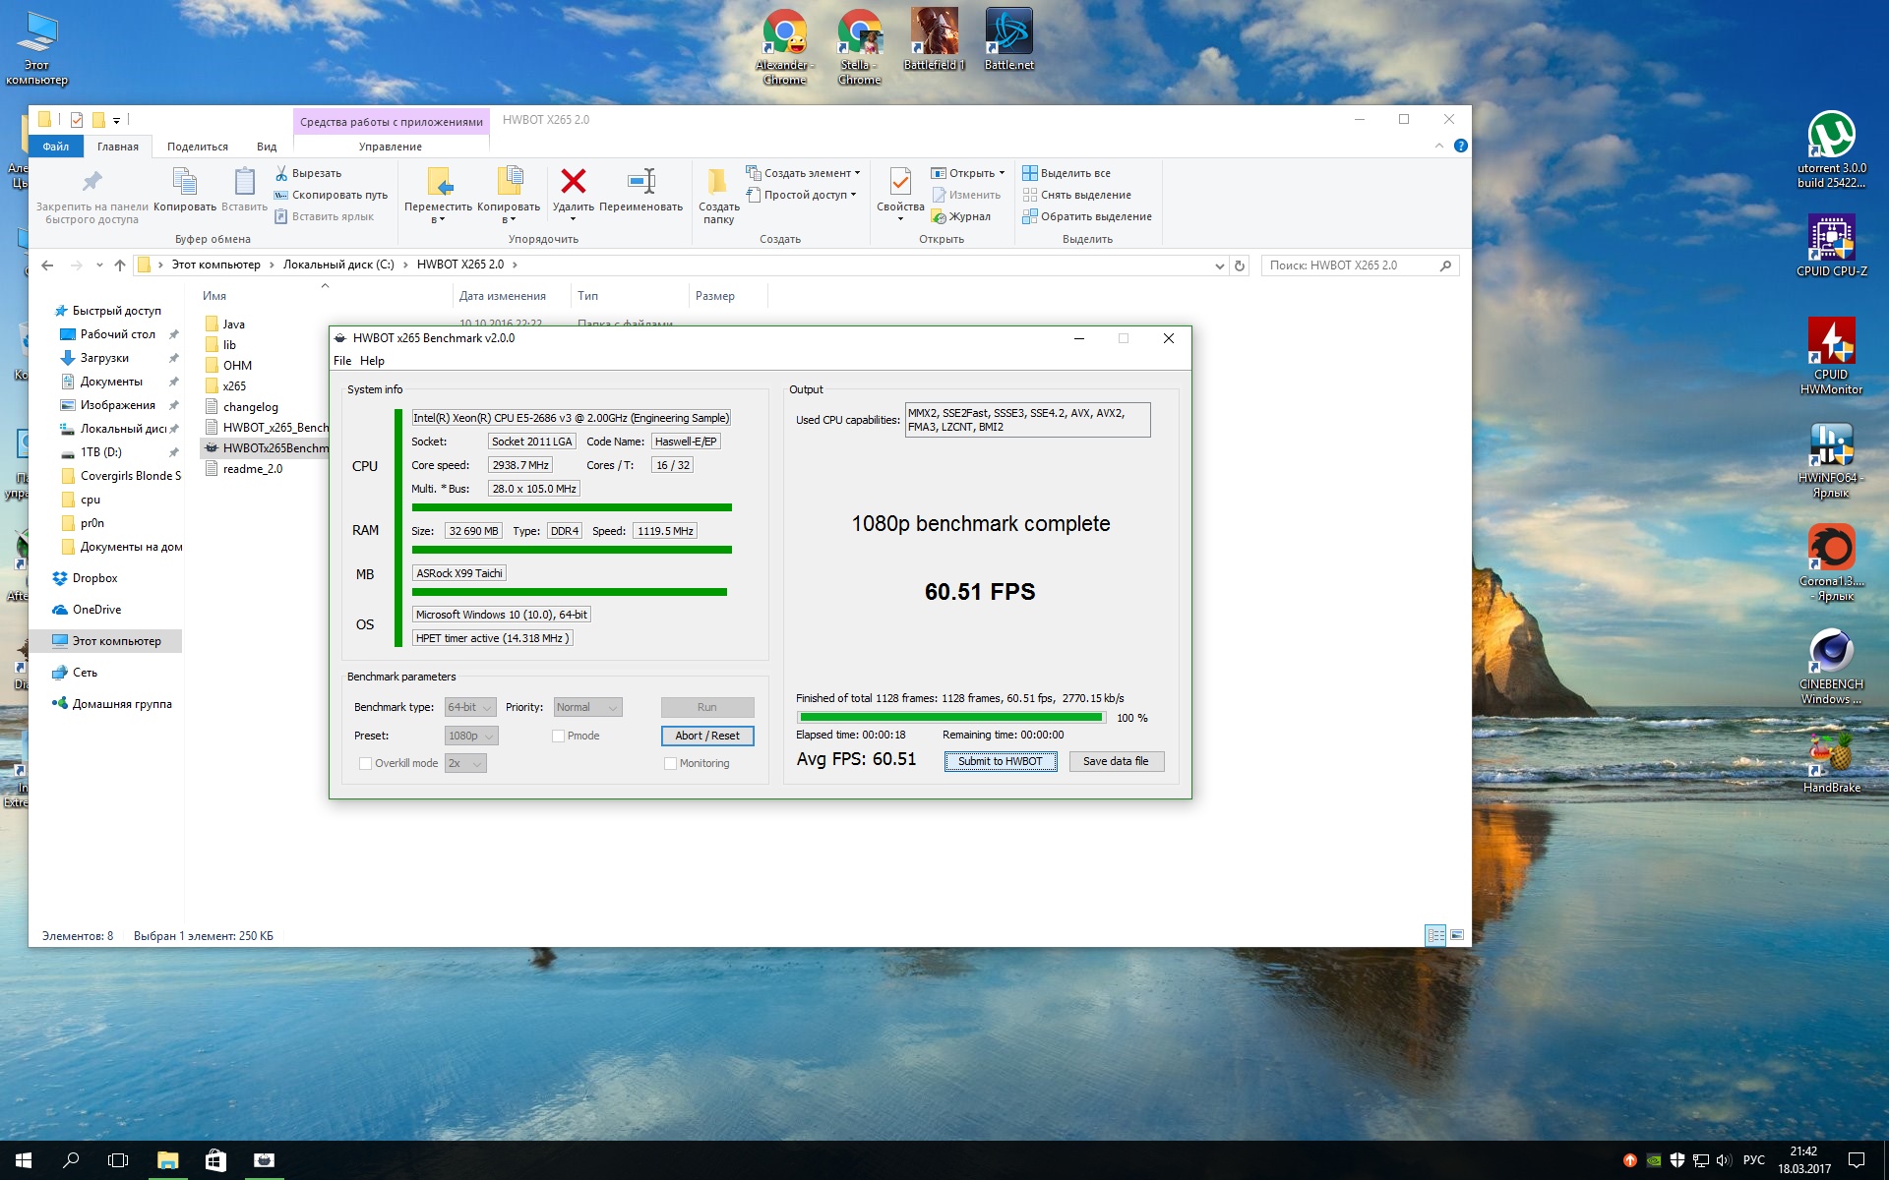The height and width of the screenshot is (1180, 1889).
Task: Click Explorer search field HWBOT X265 2.0
Action: pyautogui.click(x=1359, y=265)
